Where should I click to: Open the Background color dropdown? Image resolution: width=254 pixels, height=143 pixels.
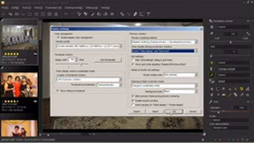(x=181, y=91)
